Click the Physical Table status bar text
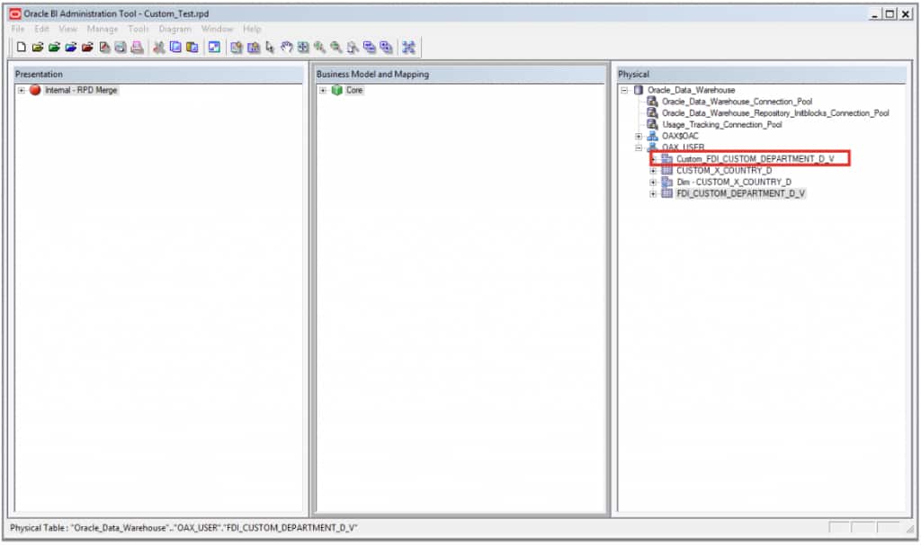921x545 pixels. click(x=183, y=528)
